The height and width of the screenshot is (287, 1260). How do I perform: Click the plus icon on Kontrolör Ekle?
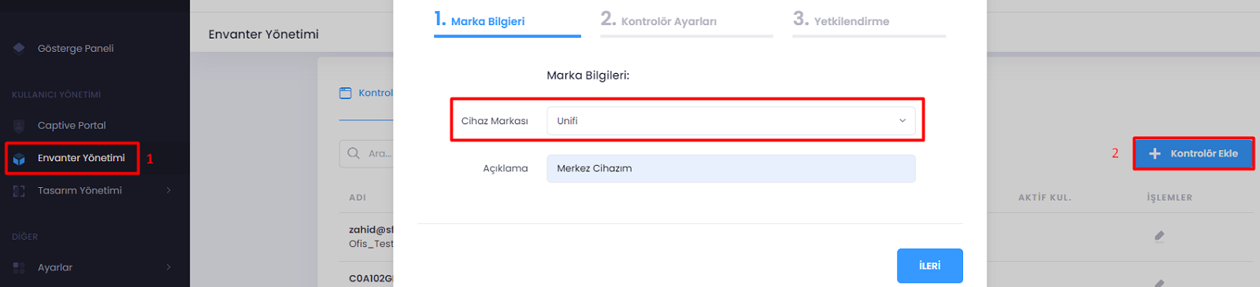pos(1154,154)
